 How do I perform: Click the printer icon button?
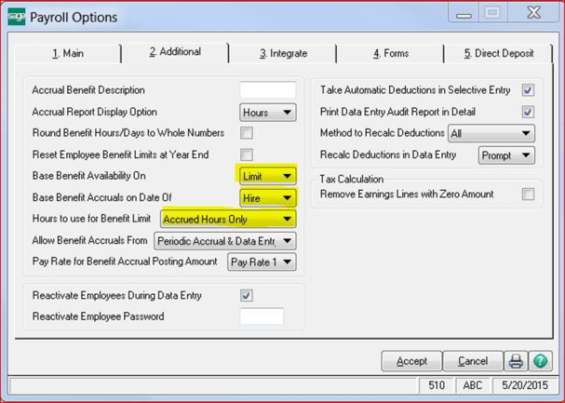click(x=517, y=361)
